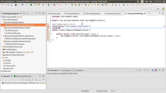Viewport: 166px width, 93px height.
Task: Switch to Boot Dashboard tab
Action: [23, 76]
